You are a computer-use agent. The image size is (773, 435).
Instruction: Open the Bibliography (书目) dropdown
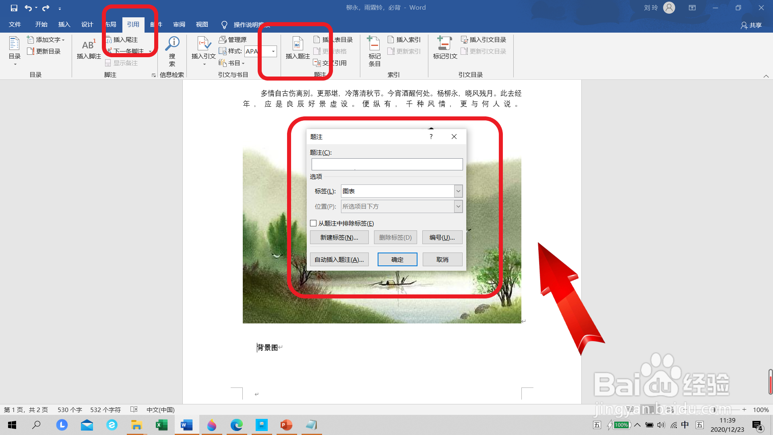(232, 63)
